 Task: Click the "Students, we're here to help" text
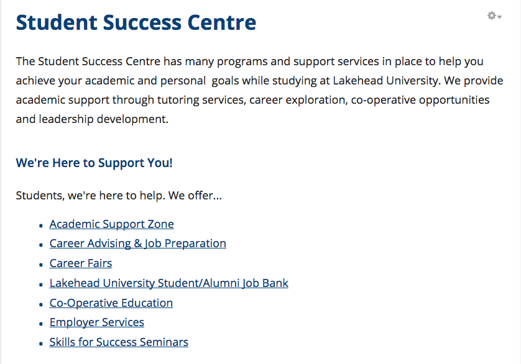coord(119,196)
